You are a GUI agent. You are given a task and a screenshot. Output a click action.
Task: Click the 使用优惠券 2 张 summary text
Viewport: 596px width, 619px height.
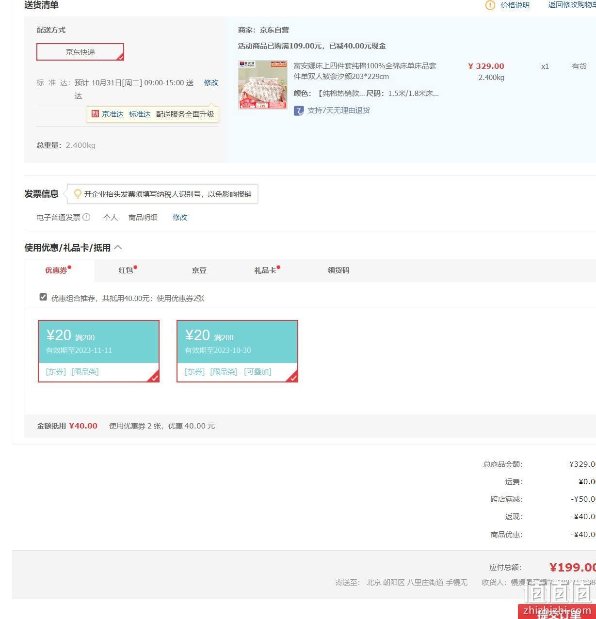click(x=162, y=426)
